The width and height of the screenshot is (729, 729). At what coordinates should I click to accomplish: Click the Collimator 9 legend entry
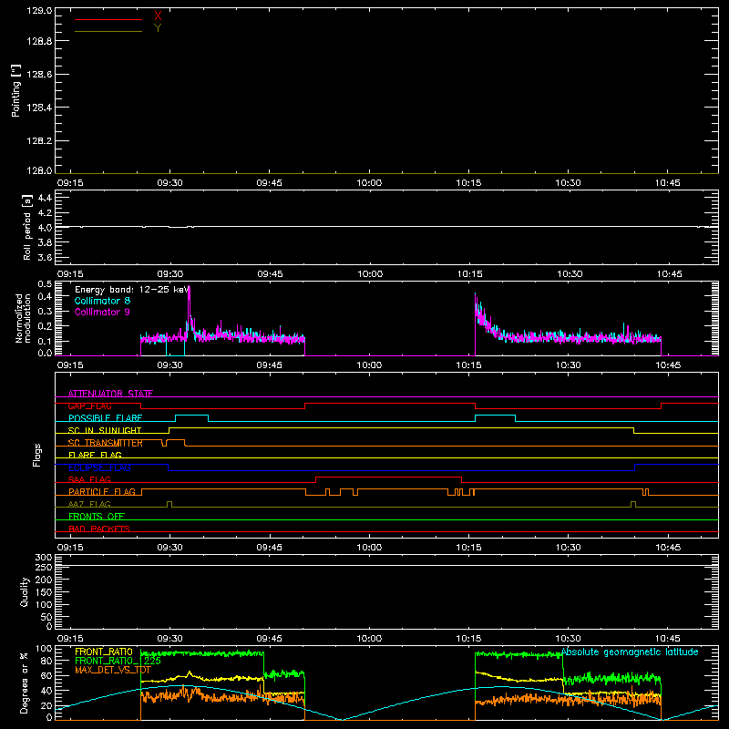(102, 312)
